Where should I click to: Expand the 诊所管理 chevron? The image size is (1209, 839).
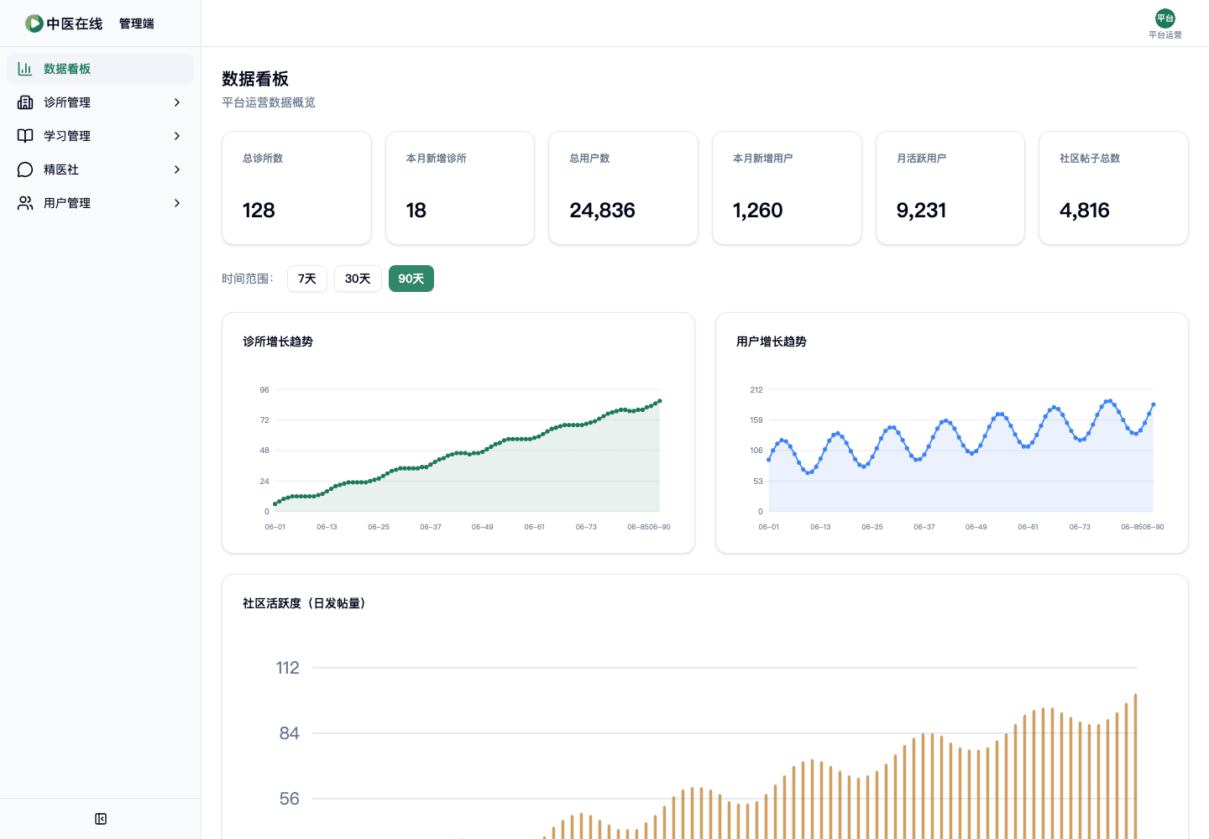click(x=177, y=102)
